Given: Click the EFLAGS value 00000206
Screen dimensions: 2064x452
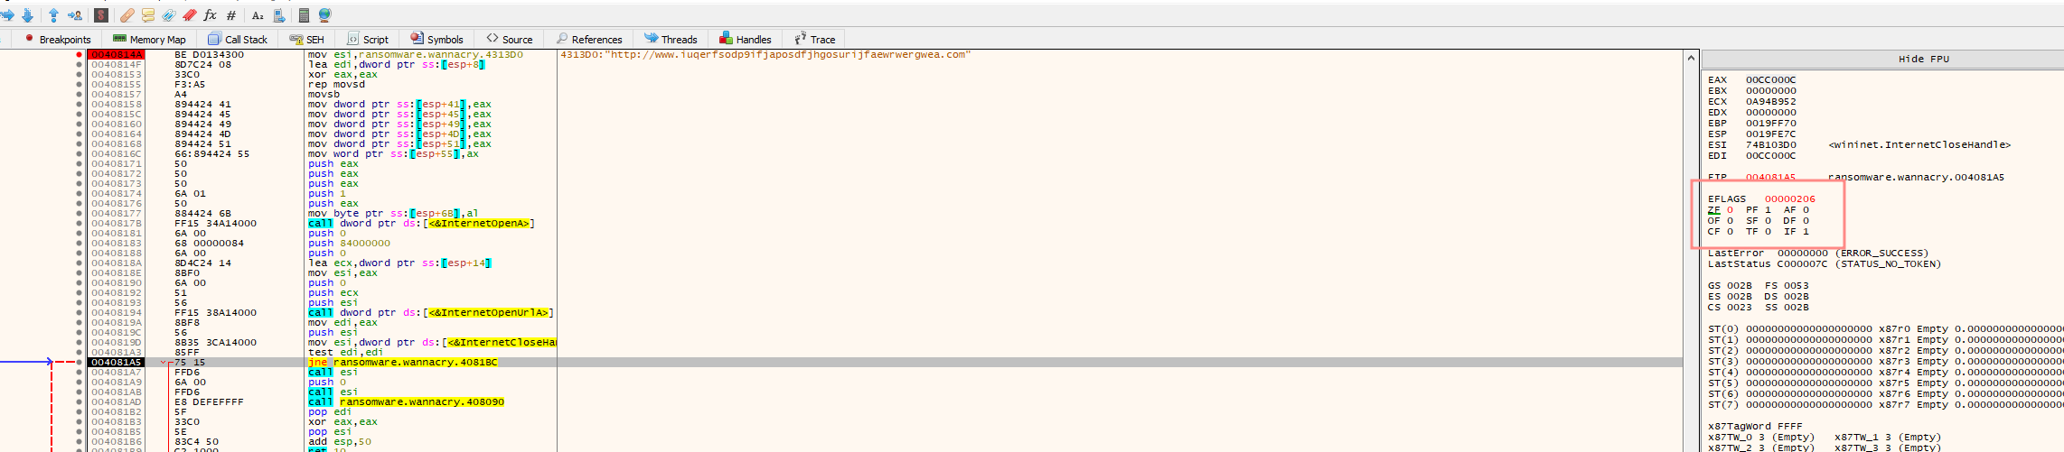Looking at the screenshot, I should click(1789, 199).
